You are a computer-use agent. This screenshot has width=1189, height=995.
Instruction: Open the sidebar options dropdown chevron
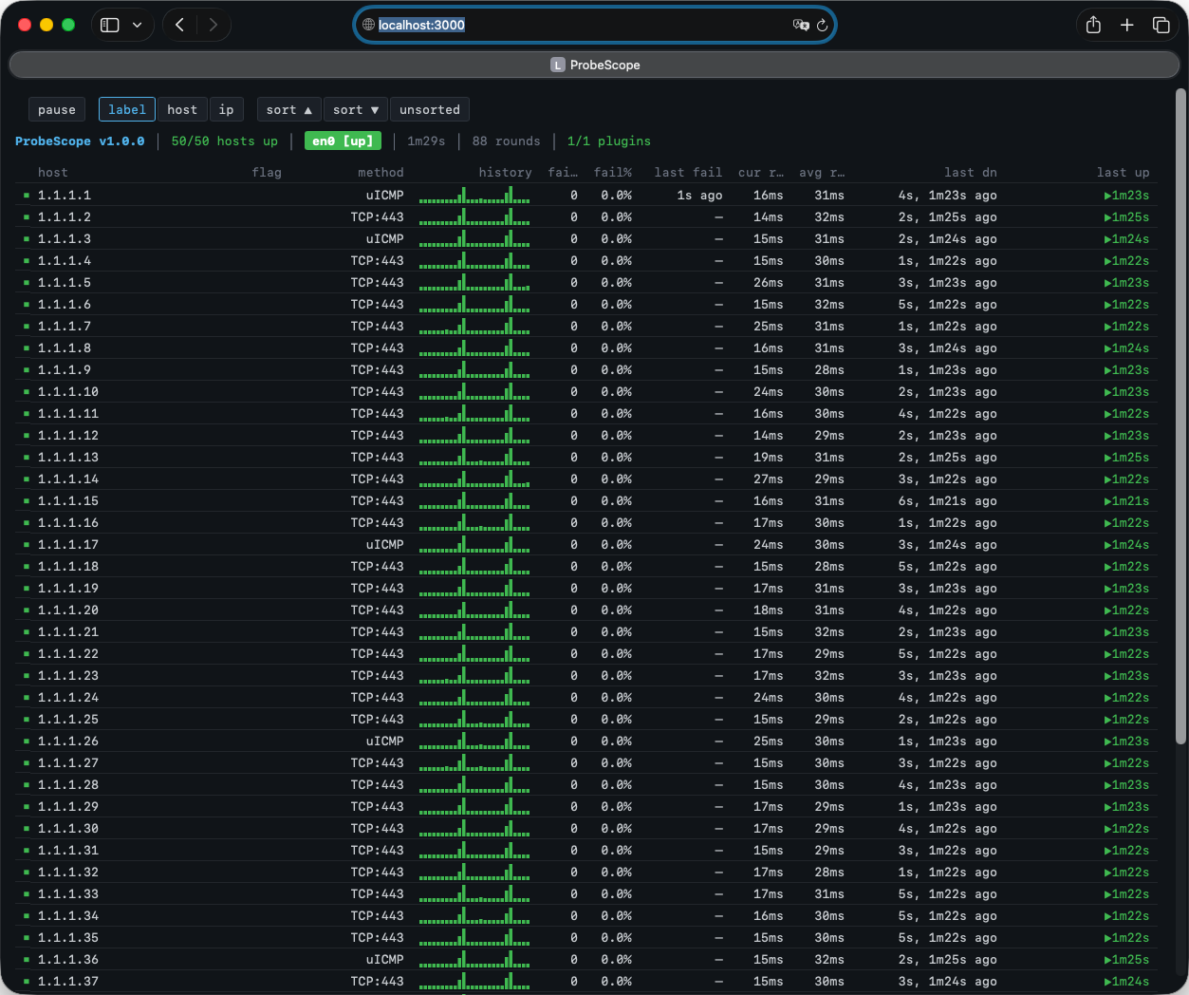click(x=137, y=25)
